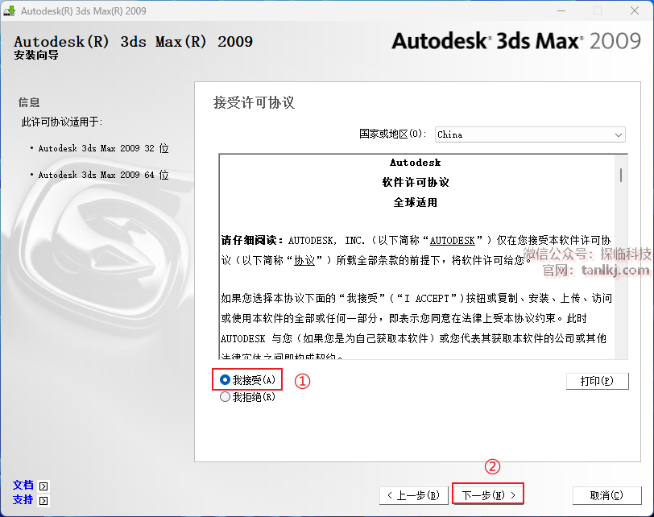Open the 支持 link
The height and width of the screenshot is (517, 654).
[23, 499]
